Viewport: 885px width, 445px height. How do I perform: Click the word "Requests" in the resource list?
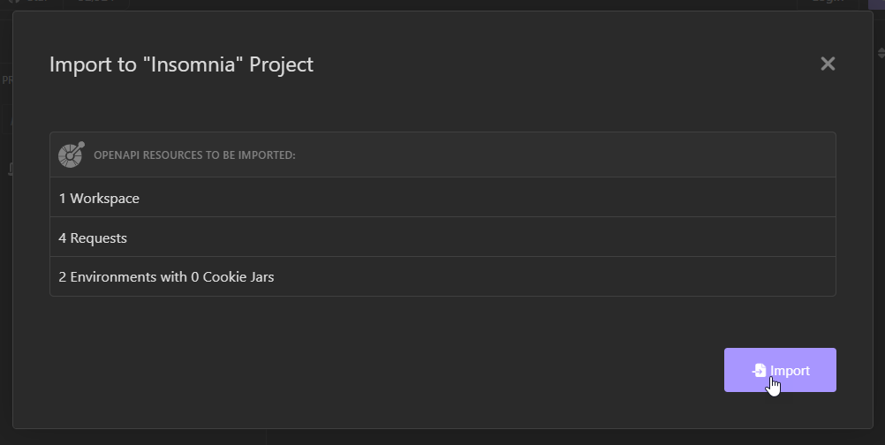click(x=98, y=238)
